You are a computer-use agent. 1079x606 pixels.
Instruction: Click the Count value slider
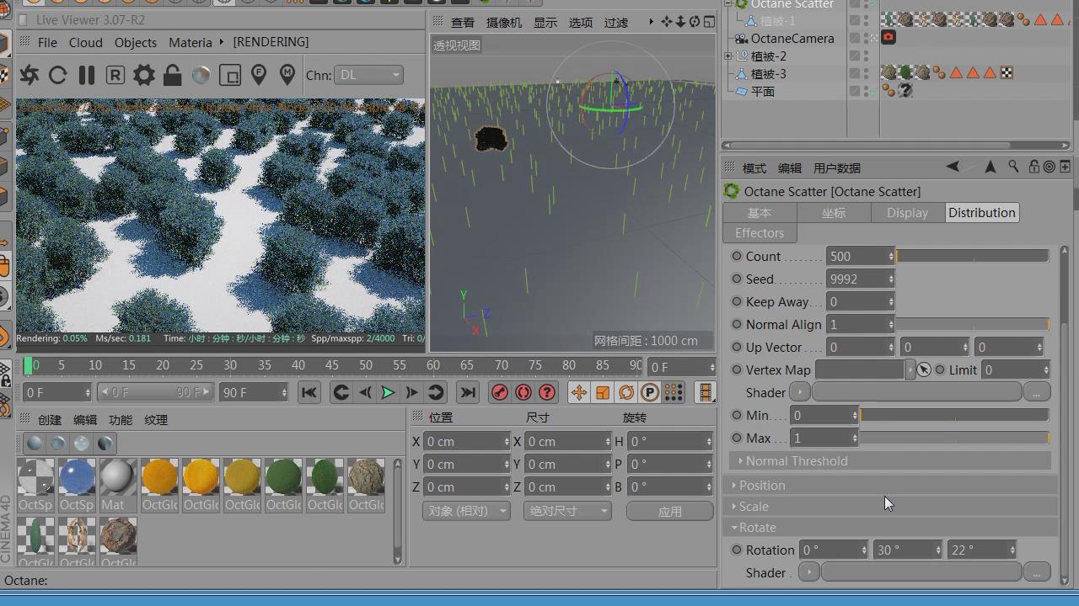click(x=972, y=256)
